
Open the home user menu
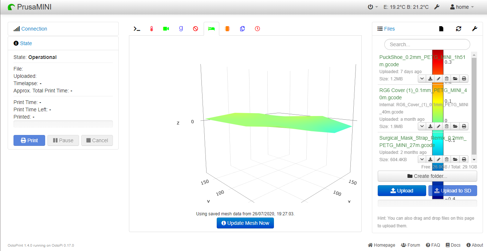[462, 7]
